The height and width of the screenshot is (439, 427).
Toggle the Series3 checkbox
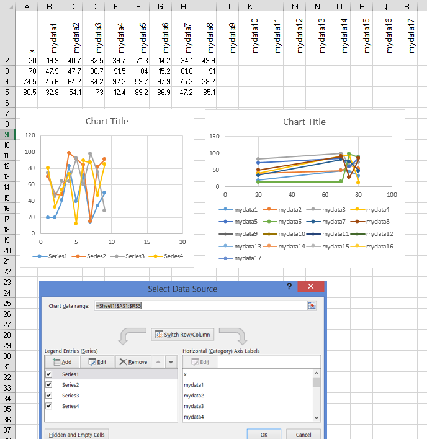48,396
